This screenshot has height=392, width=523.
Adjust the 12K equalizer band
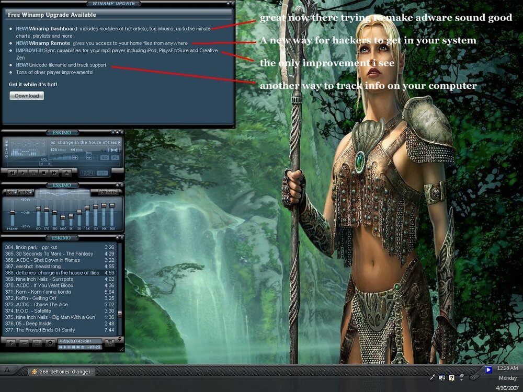tap(95, 206)
